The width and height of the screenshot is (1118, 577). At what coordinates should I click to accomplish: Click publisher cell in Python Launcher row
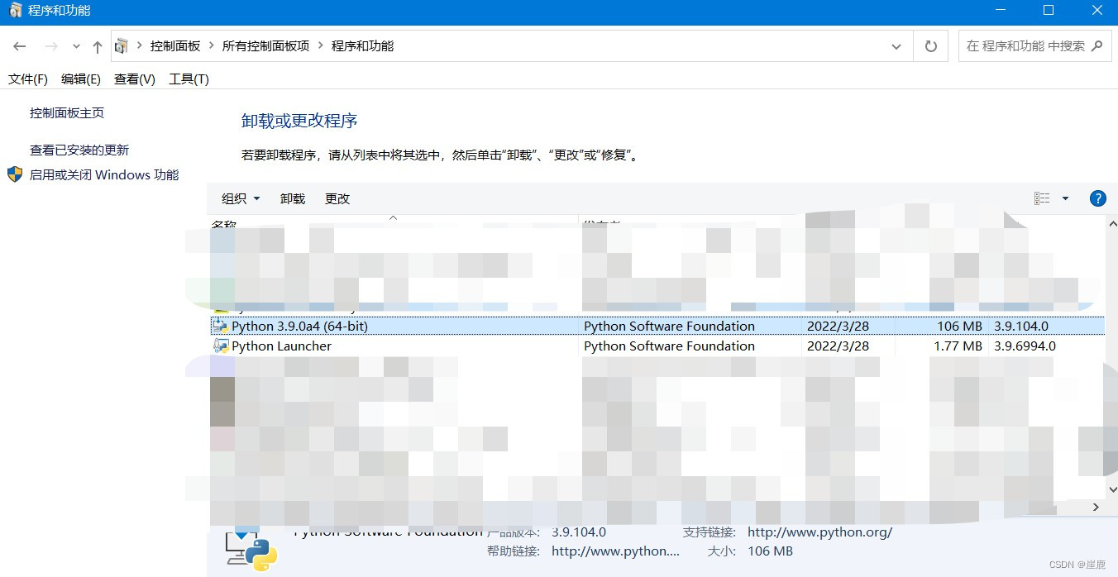pos(669,346)
